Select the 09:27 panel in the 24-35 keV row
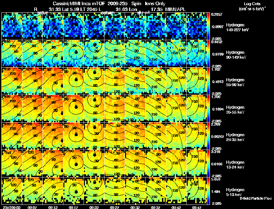This screenshot has width=274, height=209. click(x=115, y=136)
